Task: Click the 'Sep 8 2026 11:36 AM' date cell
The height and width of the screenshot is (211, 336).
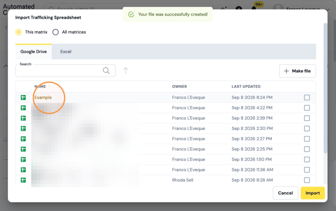Action: pos(252,170)
